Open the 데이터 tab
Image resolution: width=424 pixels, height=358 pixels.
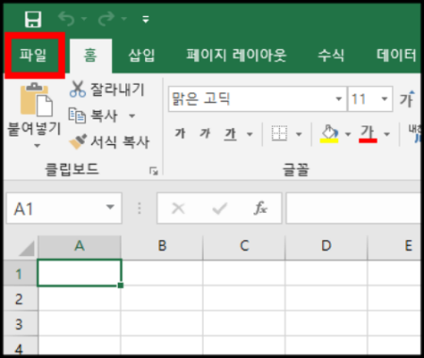(397, 56)
